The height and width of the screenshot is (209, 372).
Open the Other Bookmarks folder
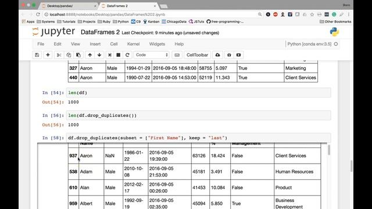coord(335,21)
